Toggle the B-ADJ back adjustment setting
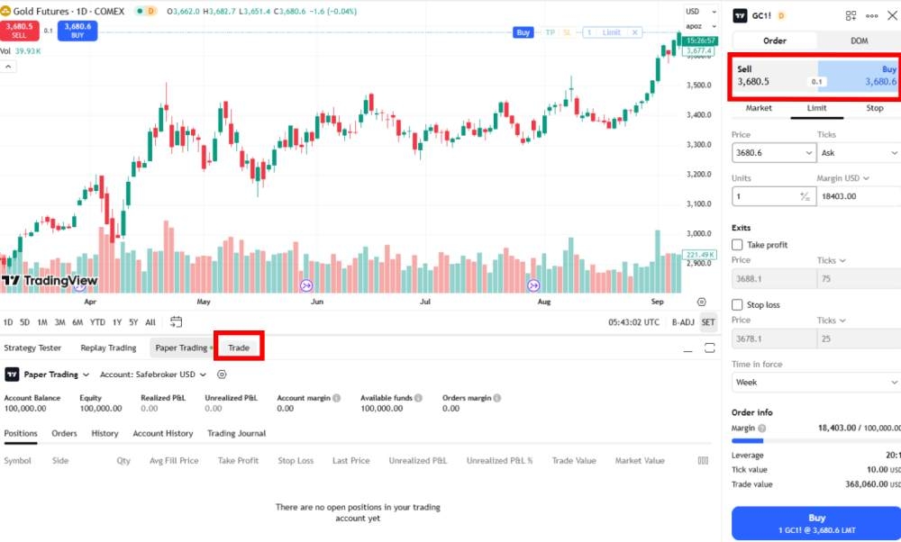 click(x=683, y=322)
